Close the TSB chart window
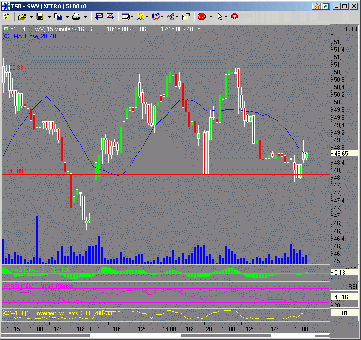Screen dimensions: 361x340 pyautogui.click(x=354, y=6)
